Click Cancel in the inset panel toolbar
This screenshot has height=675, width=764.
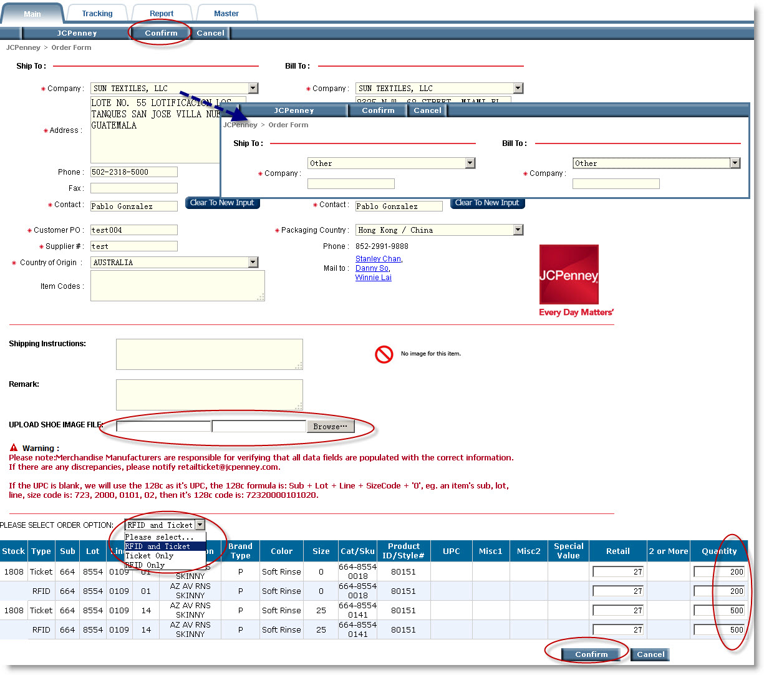click(x=427, y=110)
